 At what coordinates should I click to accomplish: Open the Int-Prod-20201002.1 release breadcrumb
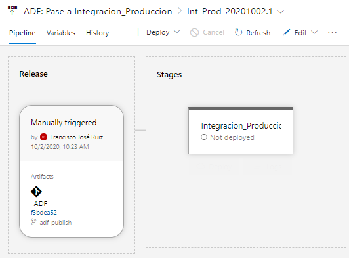(x=230, y=11)
